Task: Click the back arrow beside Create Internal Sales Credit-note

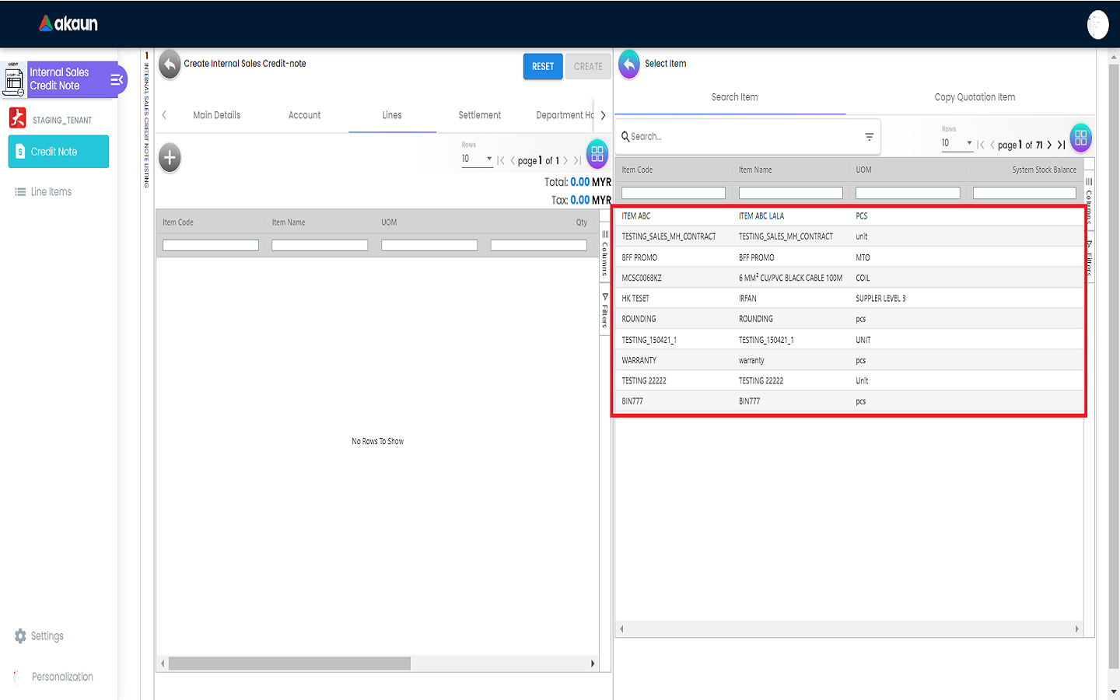Action: coord(170,65)
